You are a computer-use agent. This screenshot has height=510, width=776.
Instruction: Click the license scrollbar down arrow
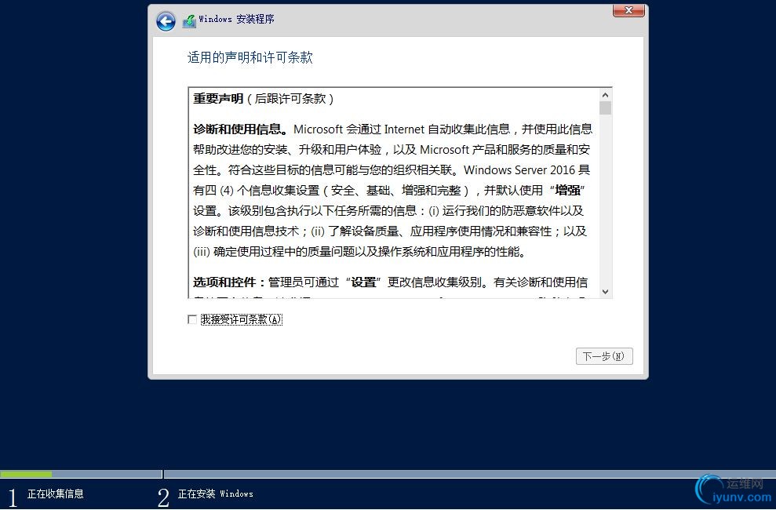(x=605, y=292)
